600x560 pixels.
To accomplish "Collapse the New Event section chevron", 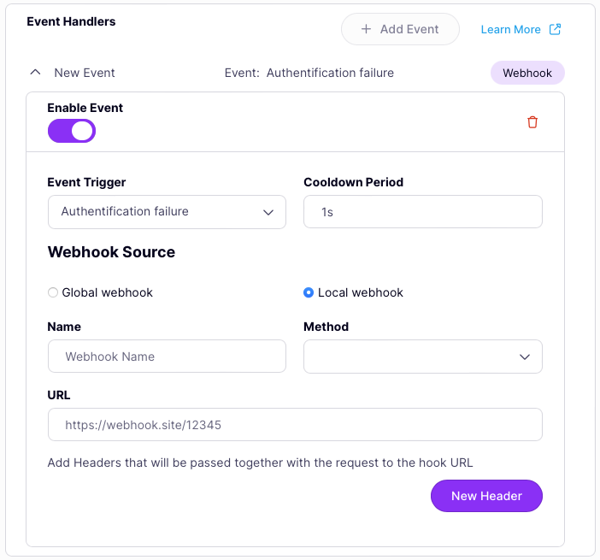I will click(x=35, y=73).
